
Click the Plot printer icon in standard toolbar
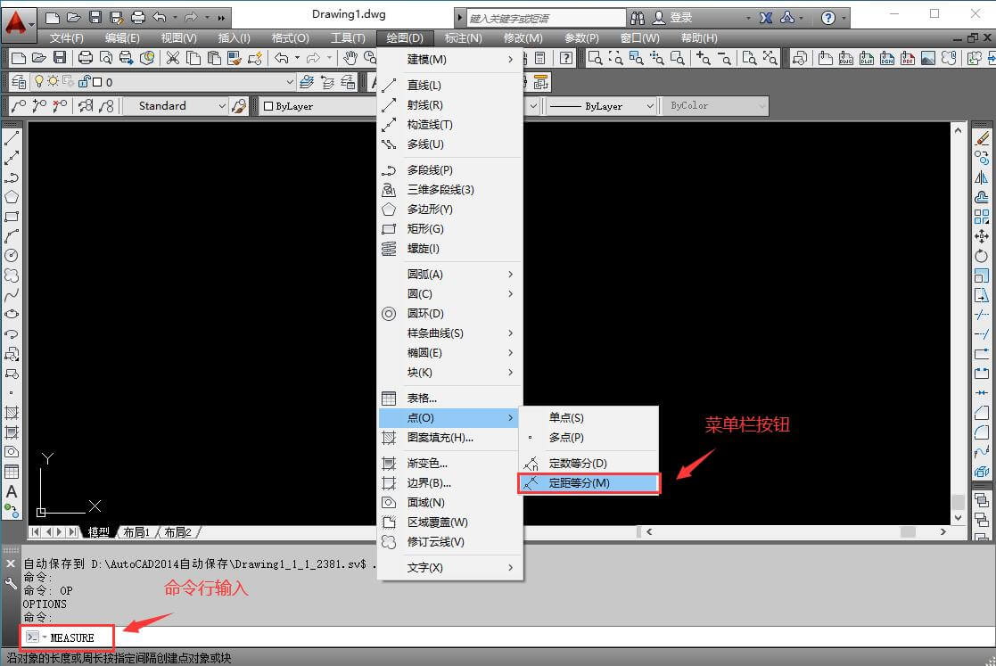point(85,59)
